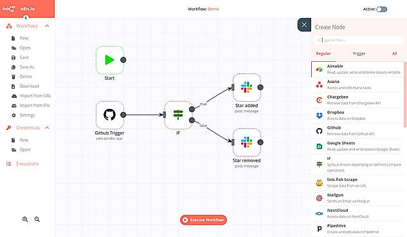
Task: Add the Github node from list
Action: click(357, 131)
